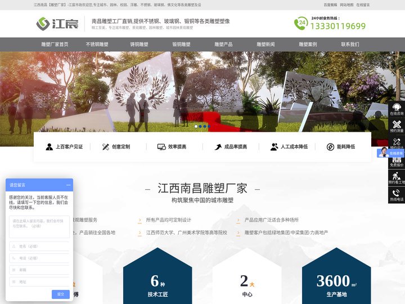Click the 2大 中心 stat card

247,276
